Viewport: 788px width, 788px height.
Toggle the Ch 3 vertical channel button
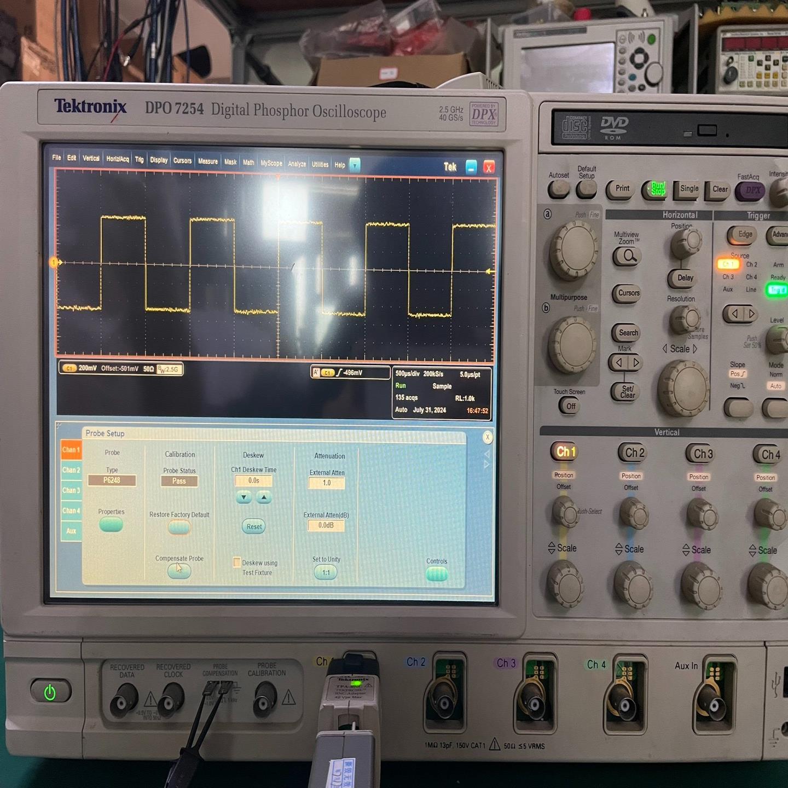[x=700, y=454]
